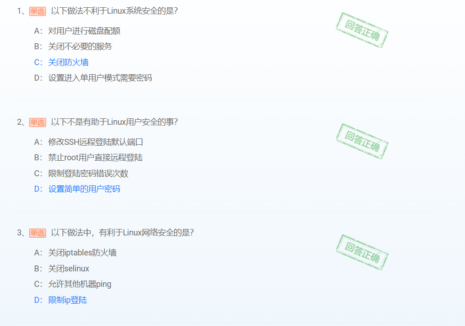Select option A 对用户进行磁盘配额
The height and width of the screenshot is (326, 465).
coord(77,31)
